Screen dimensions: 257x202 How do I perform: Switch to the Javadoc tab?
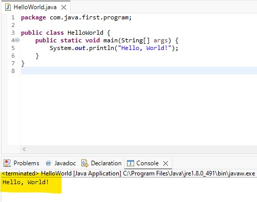[x=61, y=163]
